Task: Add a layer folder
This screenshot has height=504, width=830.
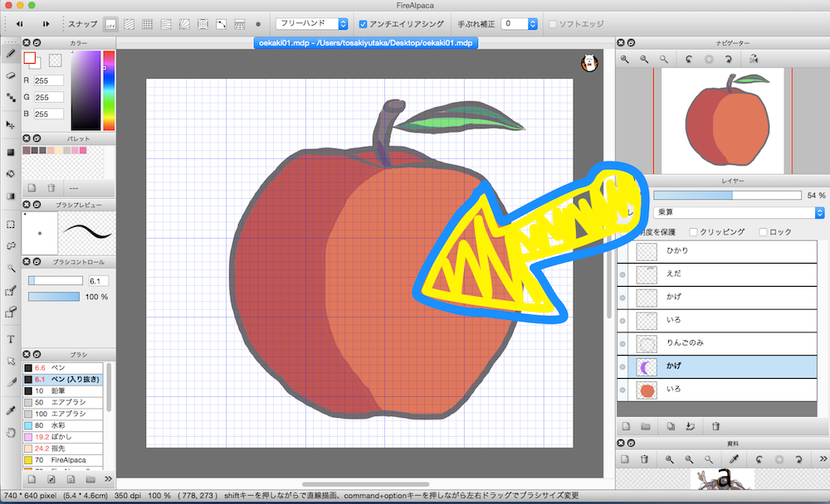Action: (646, 426)
